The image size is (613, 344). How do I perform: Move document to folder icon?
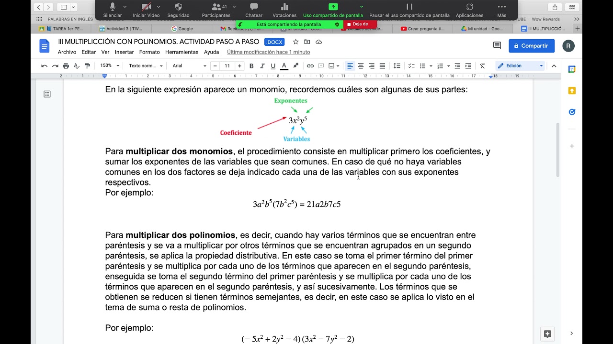click(307, 42)
